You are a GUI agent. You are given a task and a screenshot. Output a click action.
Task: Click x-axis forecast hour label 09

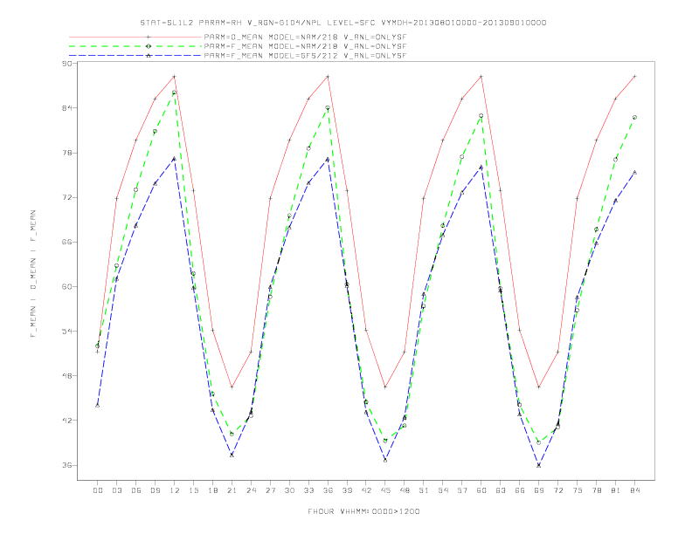[155, 490]
